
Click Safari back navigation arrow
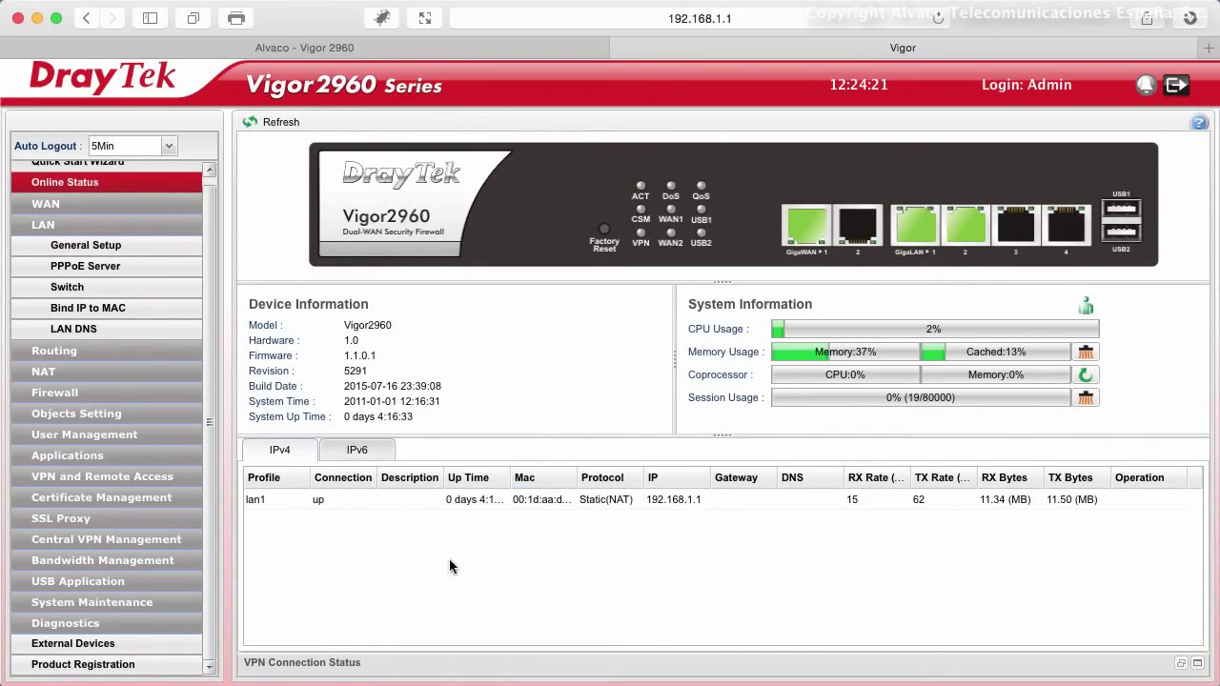tap(87, 18)
